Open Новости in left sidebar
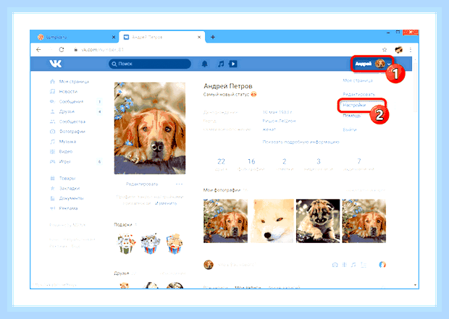 tap(68, 92)
